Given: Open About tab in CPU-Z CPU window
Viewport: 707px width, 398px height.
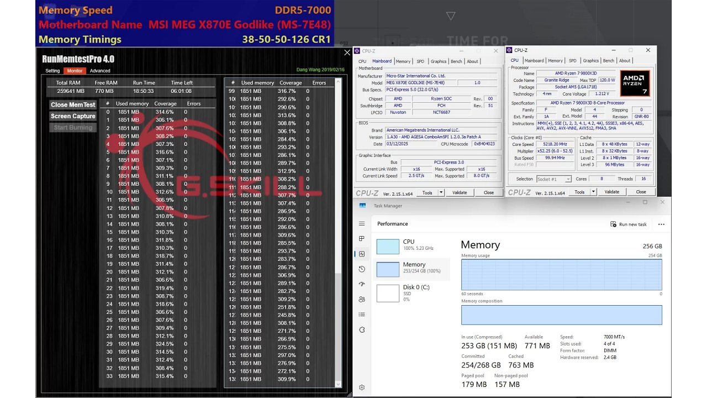Looking at the screenshot, I should click(x=624, y=61).
